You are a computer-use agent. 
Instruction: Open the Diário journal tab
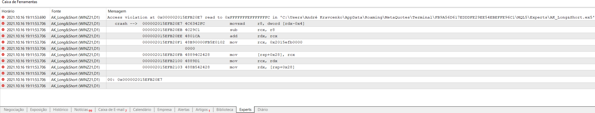click(x=263, y=110)
